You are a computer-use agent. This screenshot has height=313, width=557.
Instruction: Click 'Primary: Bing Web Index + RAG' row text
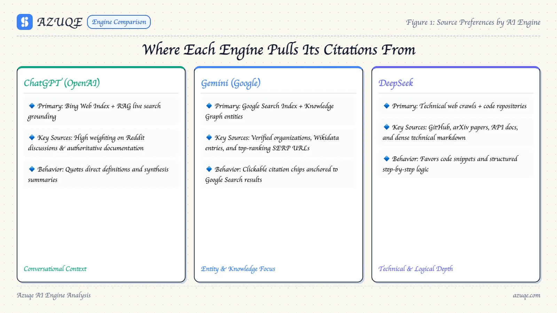(101, 111)
